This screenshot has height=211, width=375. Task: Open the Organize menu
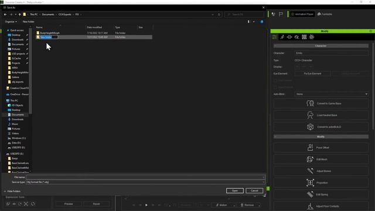[x=11, y=22]
